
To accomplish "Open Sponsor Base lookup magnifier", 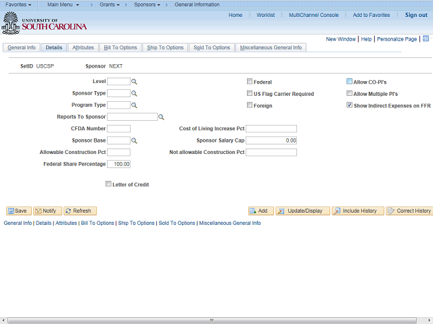I will coord(134,140).
